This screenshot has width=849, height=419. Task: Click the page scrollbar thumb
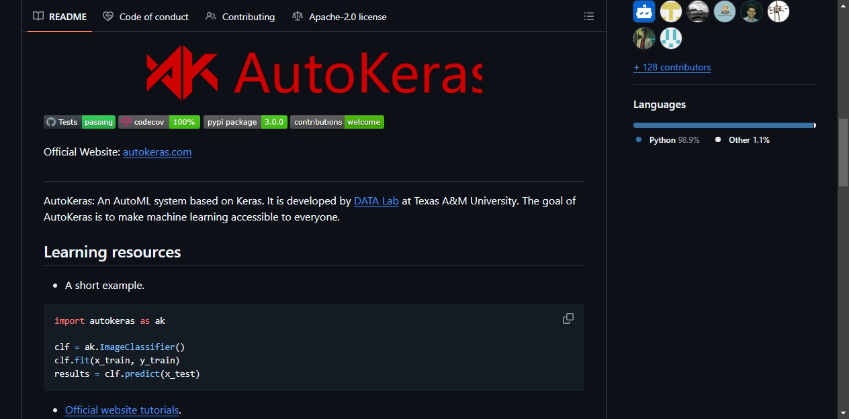843,153
